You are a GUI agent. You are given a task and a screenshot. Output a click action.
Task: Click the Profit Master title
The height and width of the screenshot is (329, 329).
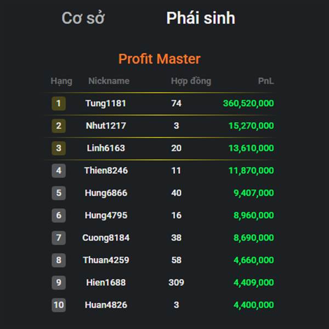coord(160,59)
